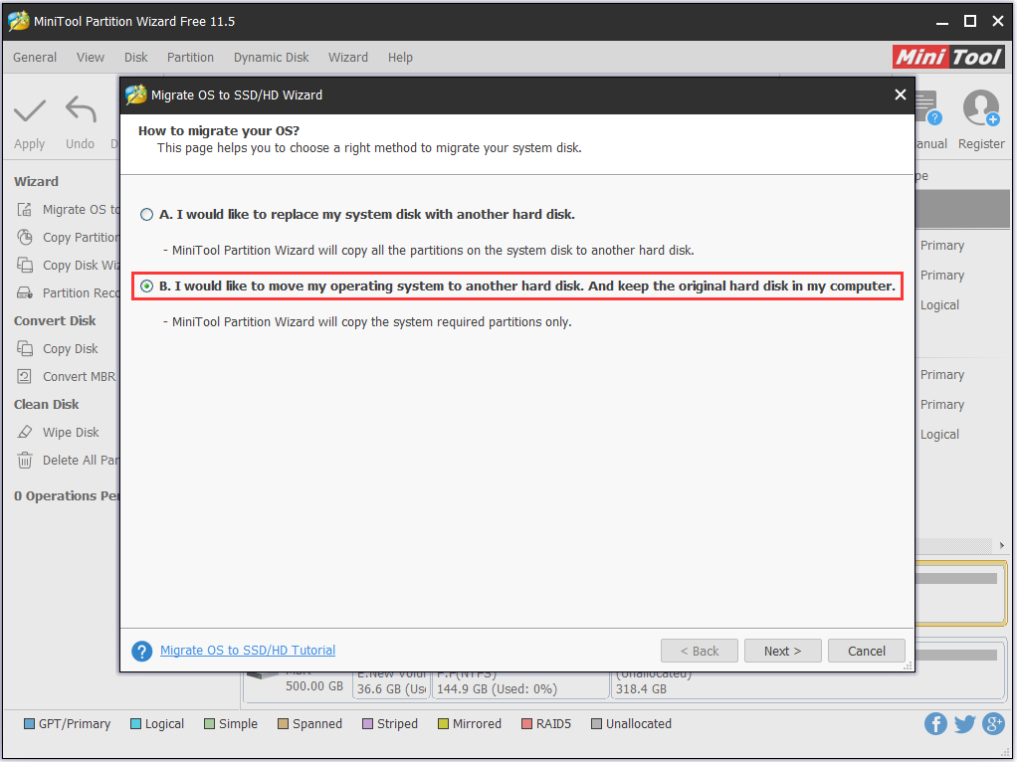The height and width of the screenshot is (762, 1017).
Task: Click the application title bar icon
Action: point(18,21)
